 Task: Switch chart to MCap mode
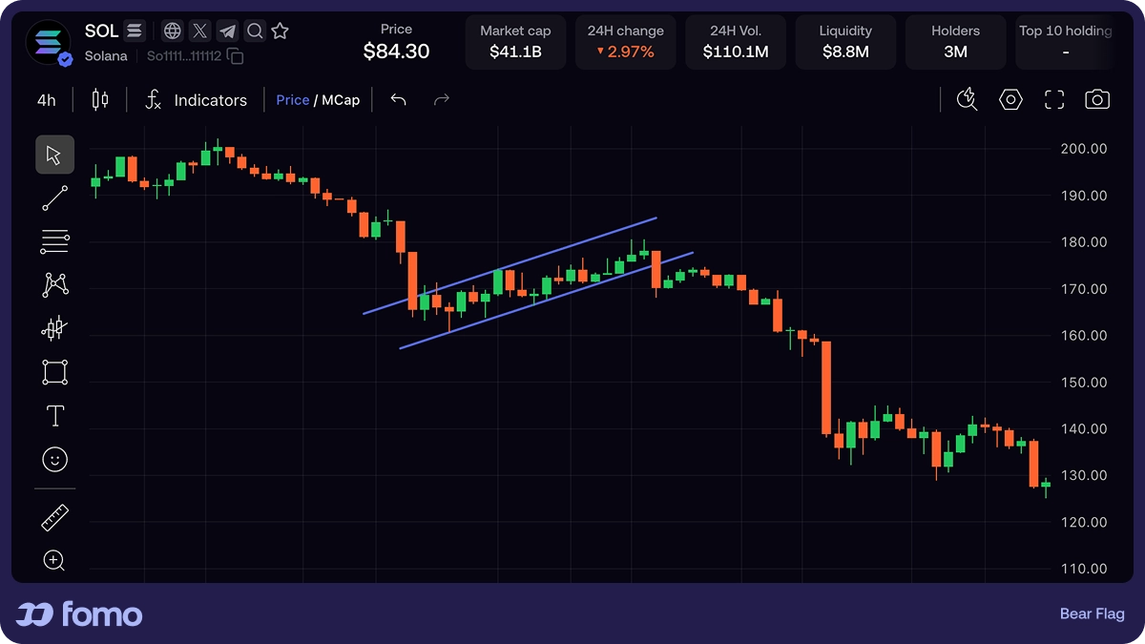pos(341,99)
